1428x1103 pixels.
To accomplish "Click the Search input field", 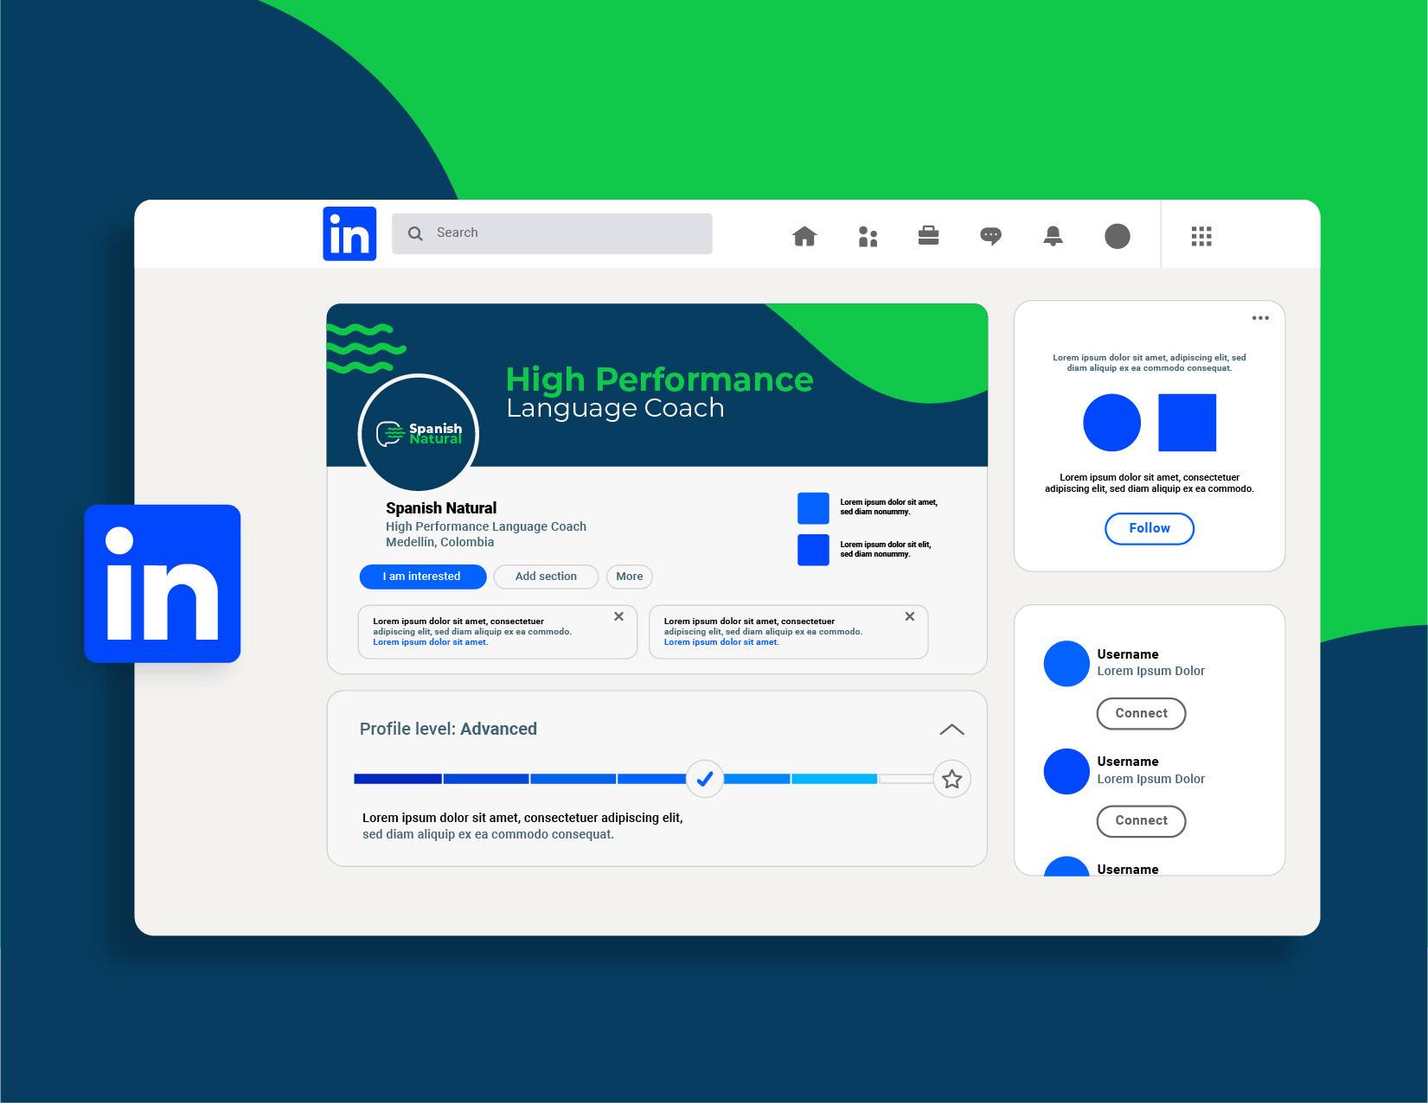I will [x=552, y=233].
